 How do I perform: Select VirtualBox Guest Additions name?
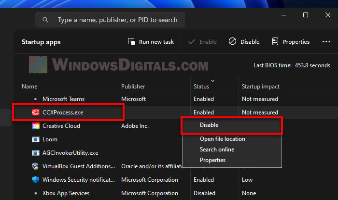[79, 166]
